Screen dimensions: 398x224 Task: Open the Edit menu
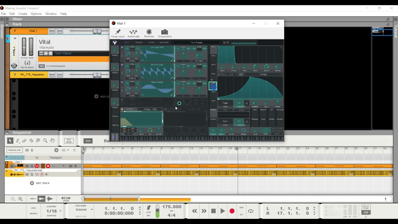12,14
